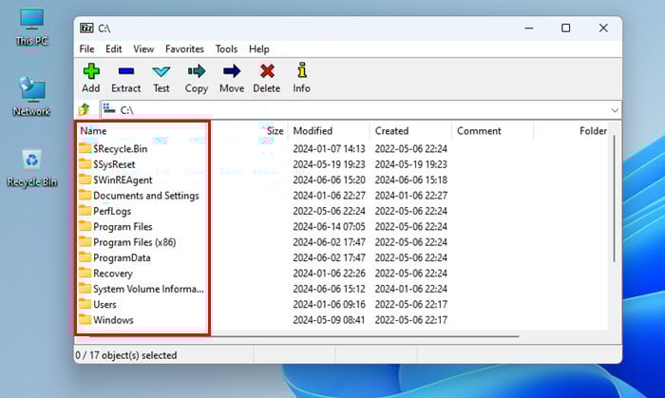665x398 pixels.
Task: Click modified date 2024-01-07 14:13
Action: 329,149
